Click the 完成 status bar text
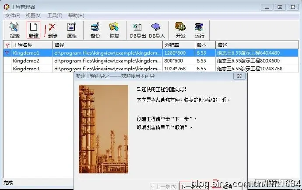The image size is (302, 190). pos(8,183)
